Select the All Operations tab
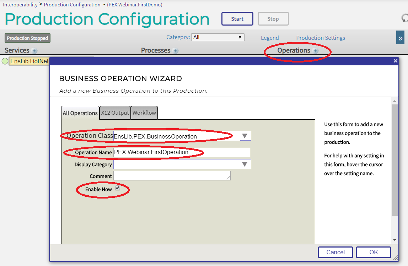The image size is (408, 266). pos(80,113)
